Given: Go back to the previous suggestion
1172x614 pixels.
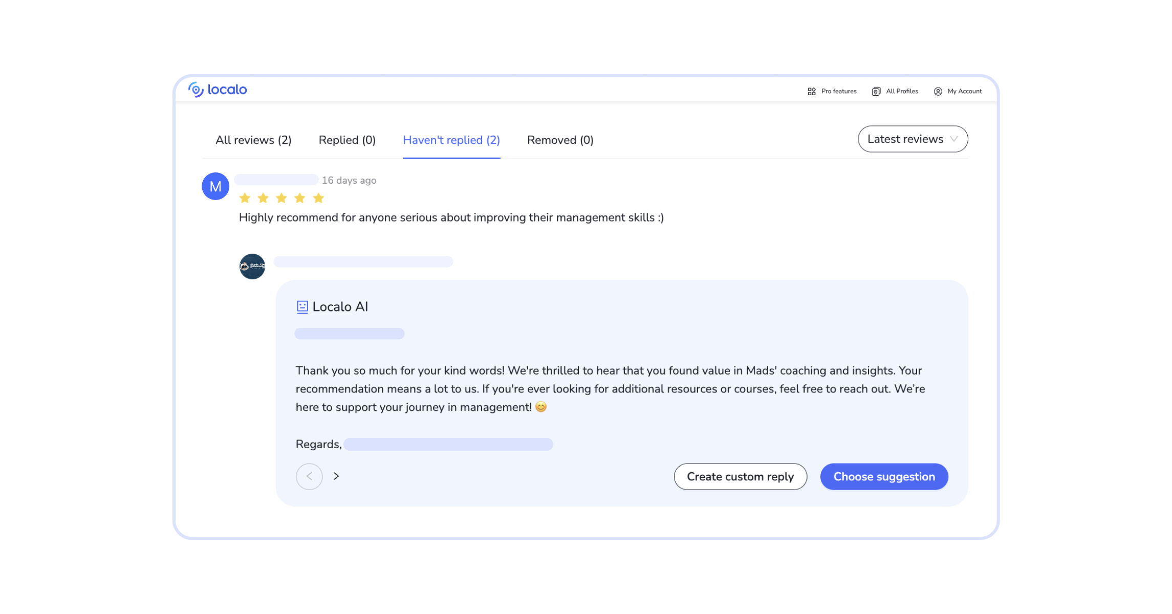Looking at the screenshot, I should click(x=309, y=476).
